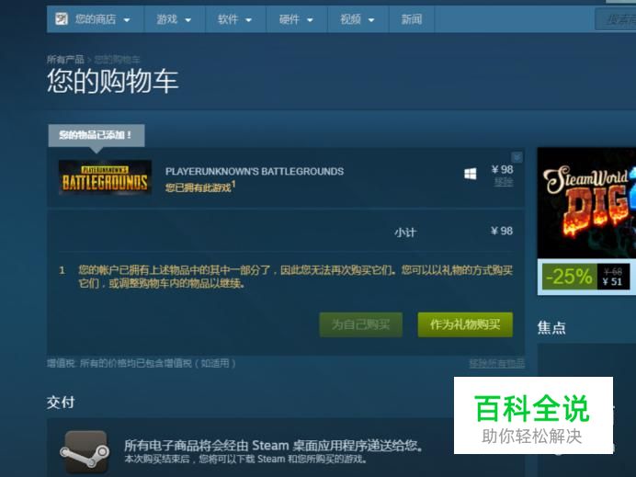636x477 pixels.
Task: Click the Windows platform icon
Action: 470,174
